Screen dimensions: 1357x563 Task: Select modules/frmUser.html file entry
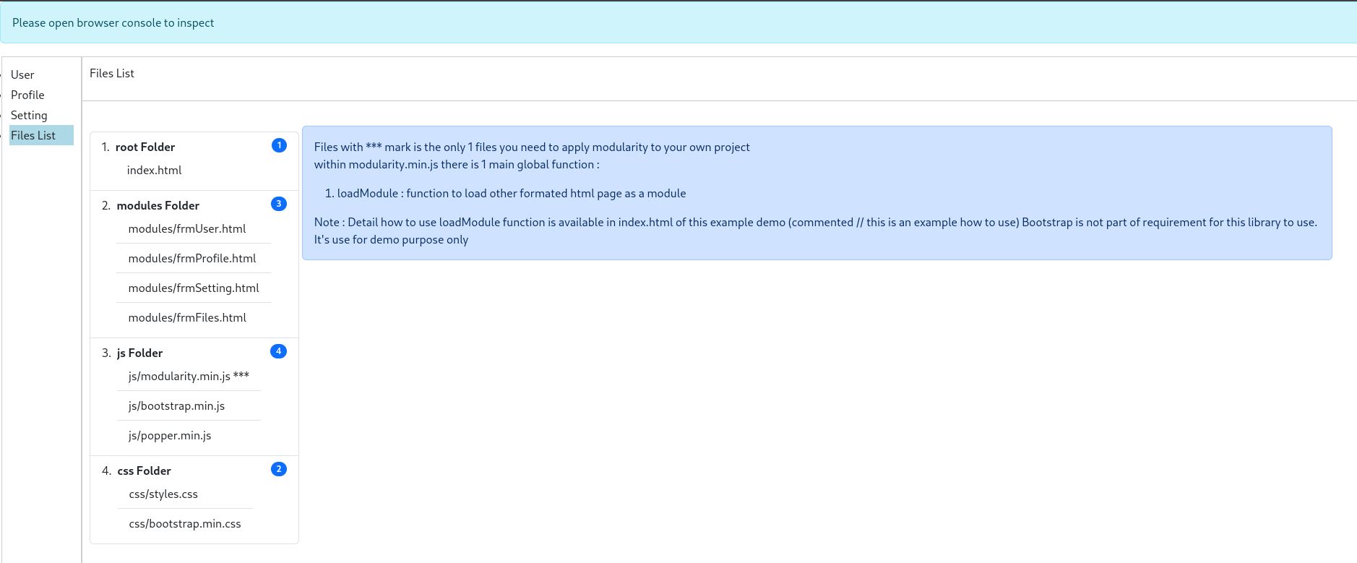tap(187, 228)
